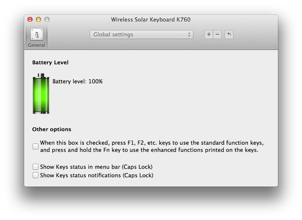Check Show Keys status notifications option

point(35,175)
